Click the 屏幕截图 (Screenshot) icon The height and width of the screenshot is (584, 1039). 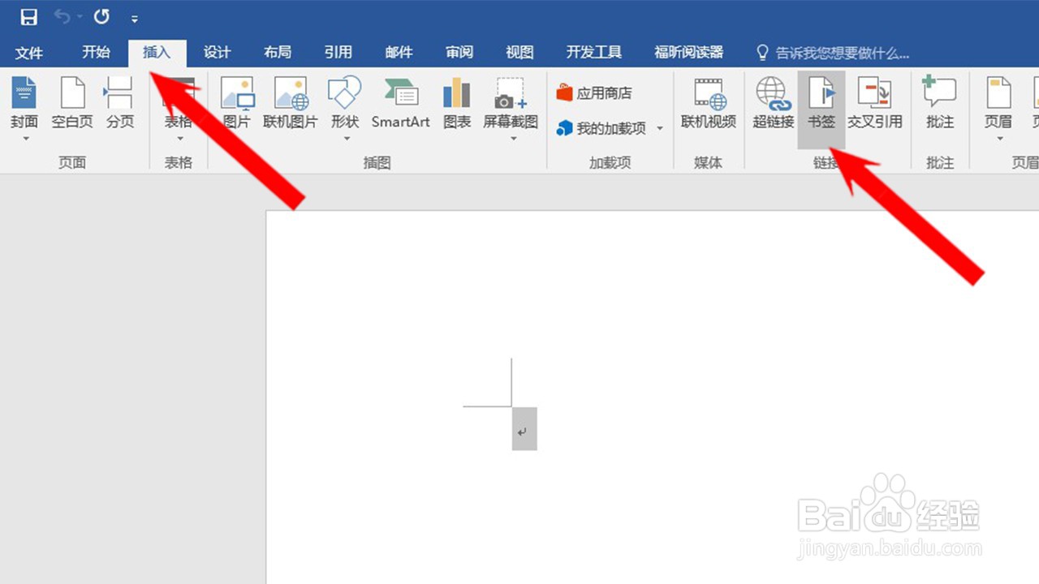[x=511, y=93]
